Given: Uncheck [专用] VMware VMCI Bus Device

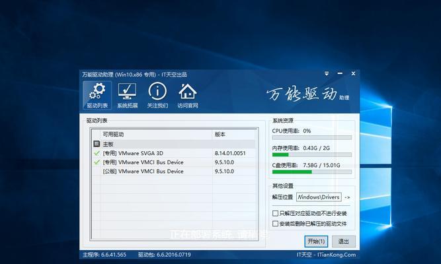Looking at the screenshot, I should [97, 162].
